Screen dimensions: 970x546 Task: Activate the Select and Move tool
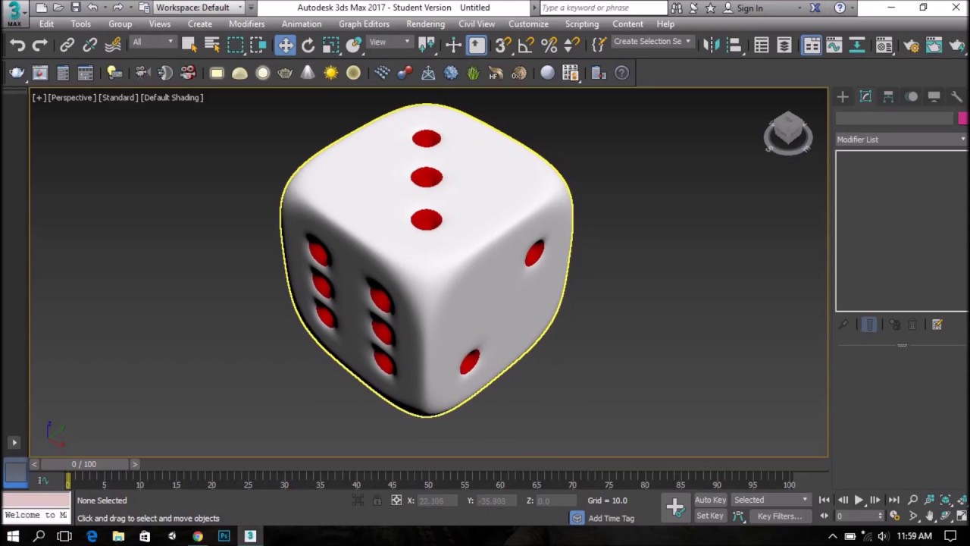coord(286,45)
